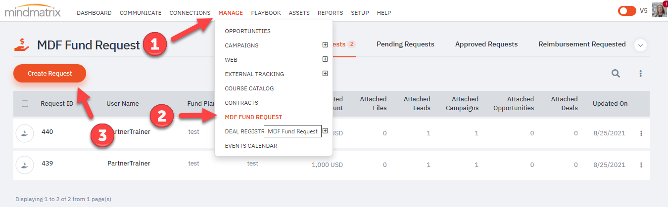668x207 pixels.
Task: Sort by the User Name column header
Action: [x=123, y=104]
